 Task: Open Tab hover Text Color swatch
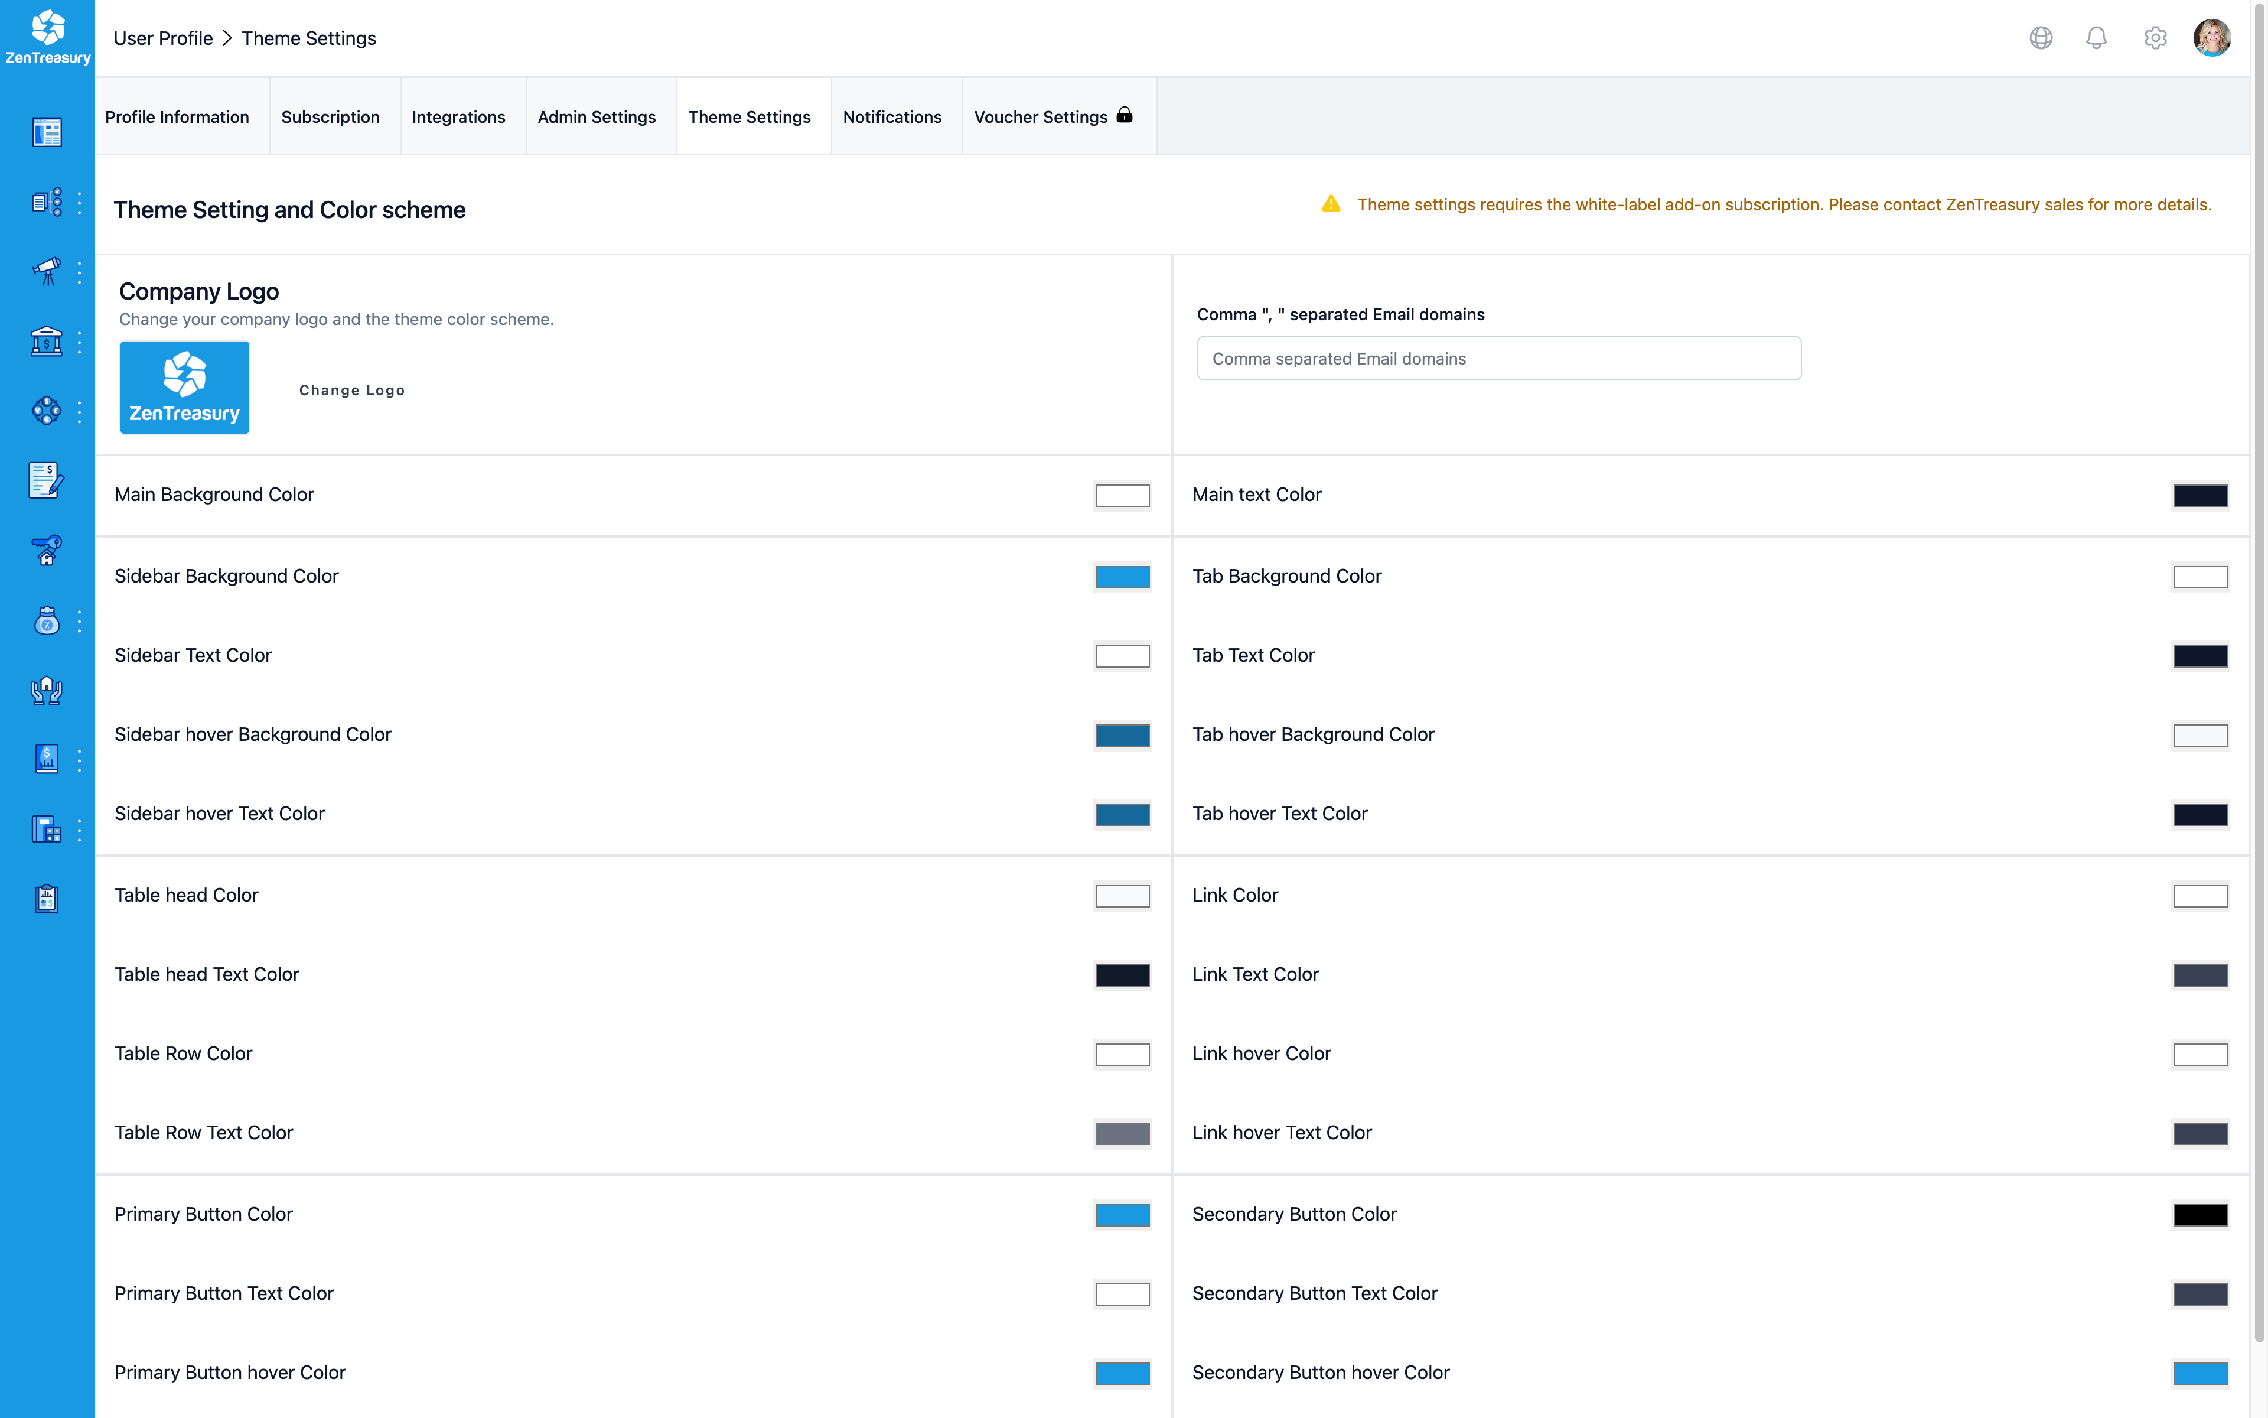pos(2199,814)
